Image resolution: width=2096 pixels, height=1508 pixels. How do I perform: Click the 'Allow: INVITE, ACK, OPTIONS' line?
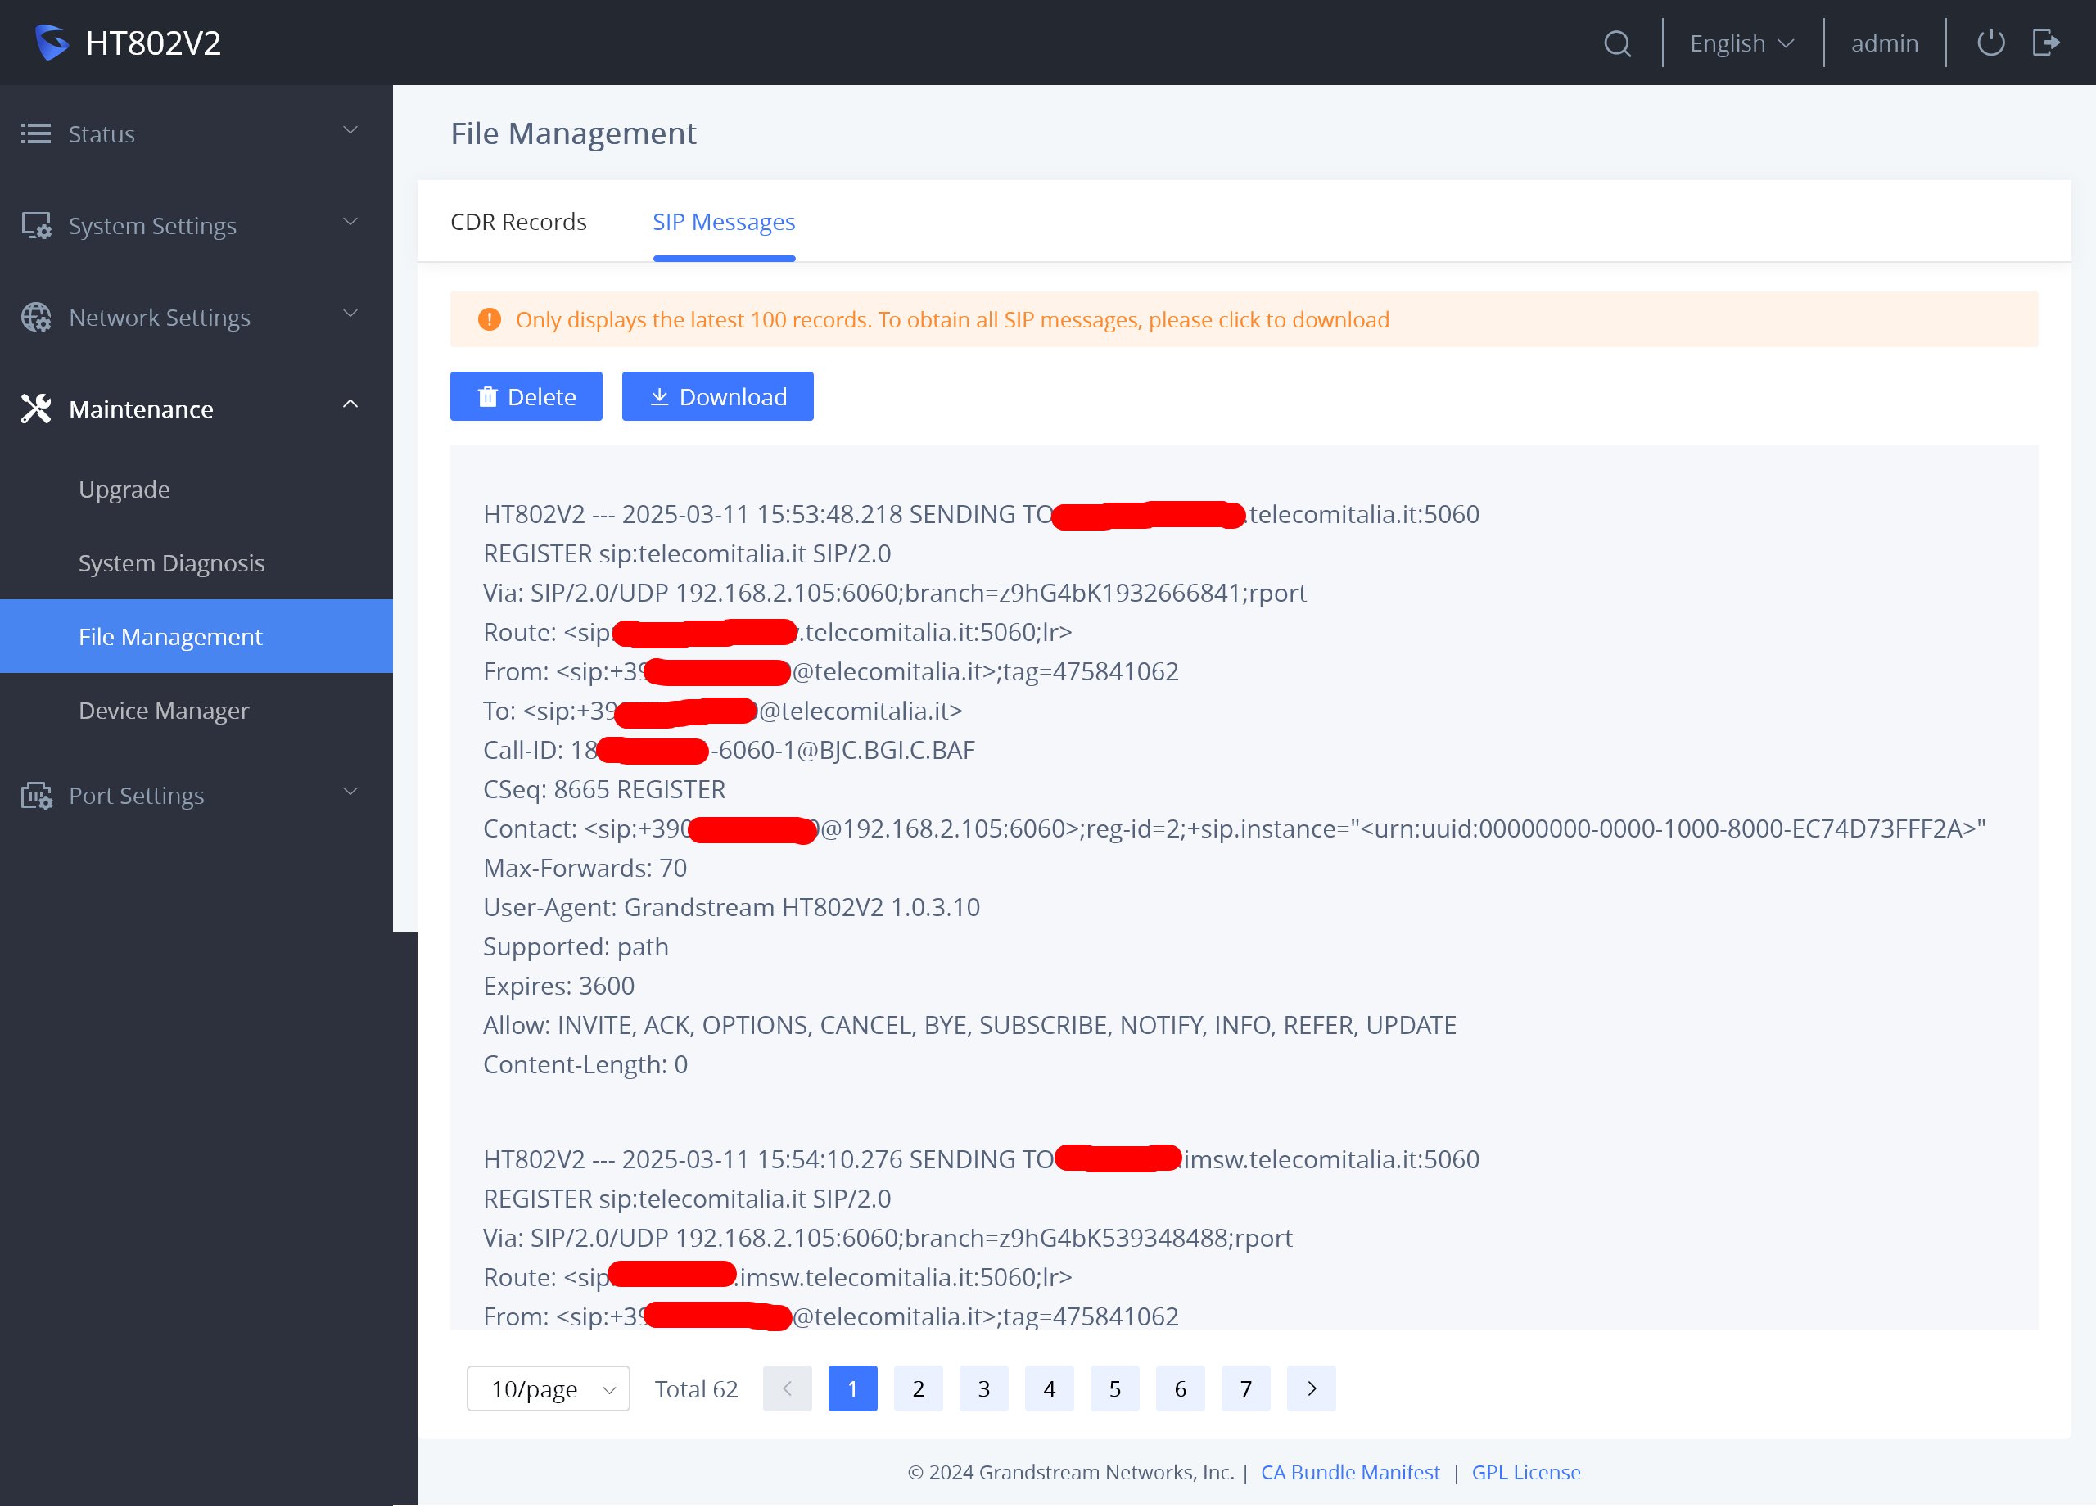pos(969,1025)
